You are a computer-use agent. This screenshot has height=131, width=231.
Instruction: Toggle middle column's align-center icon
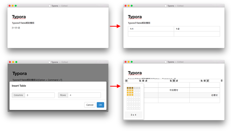pyautogui.click(x=174, y=81)
